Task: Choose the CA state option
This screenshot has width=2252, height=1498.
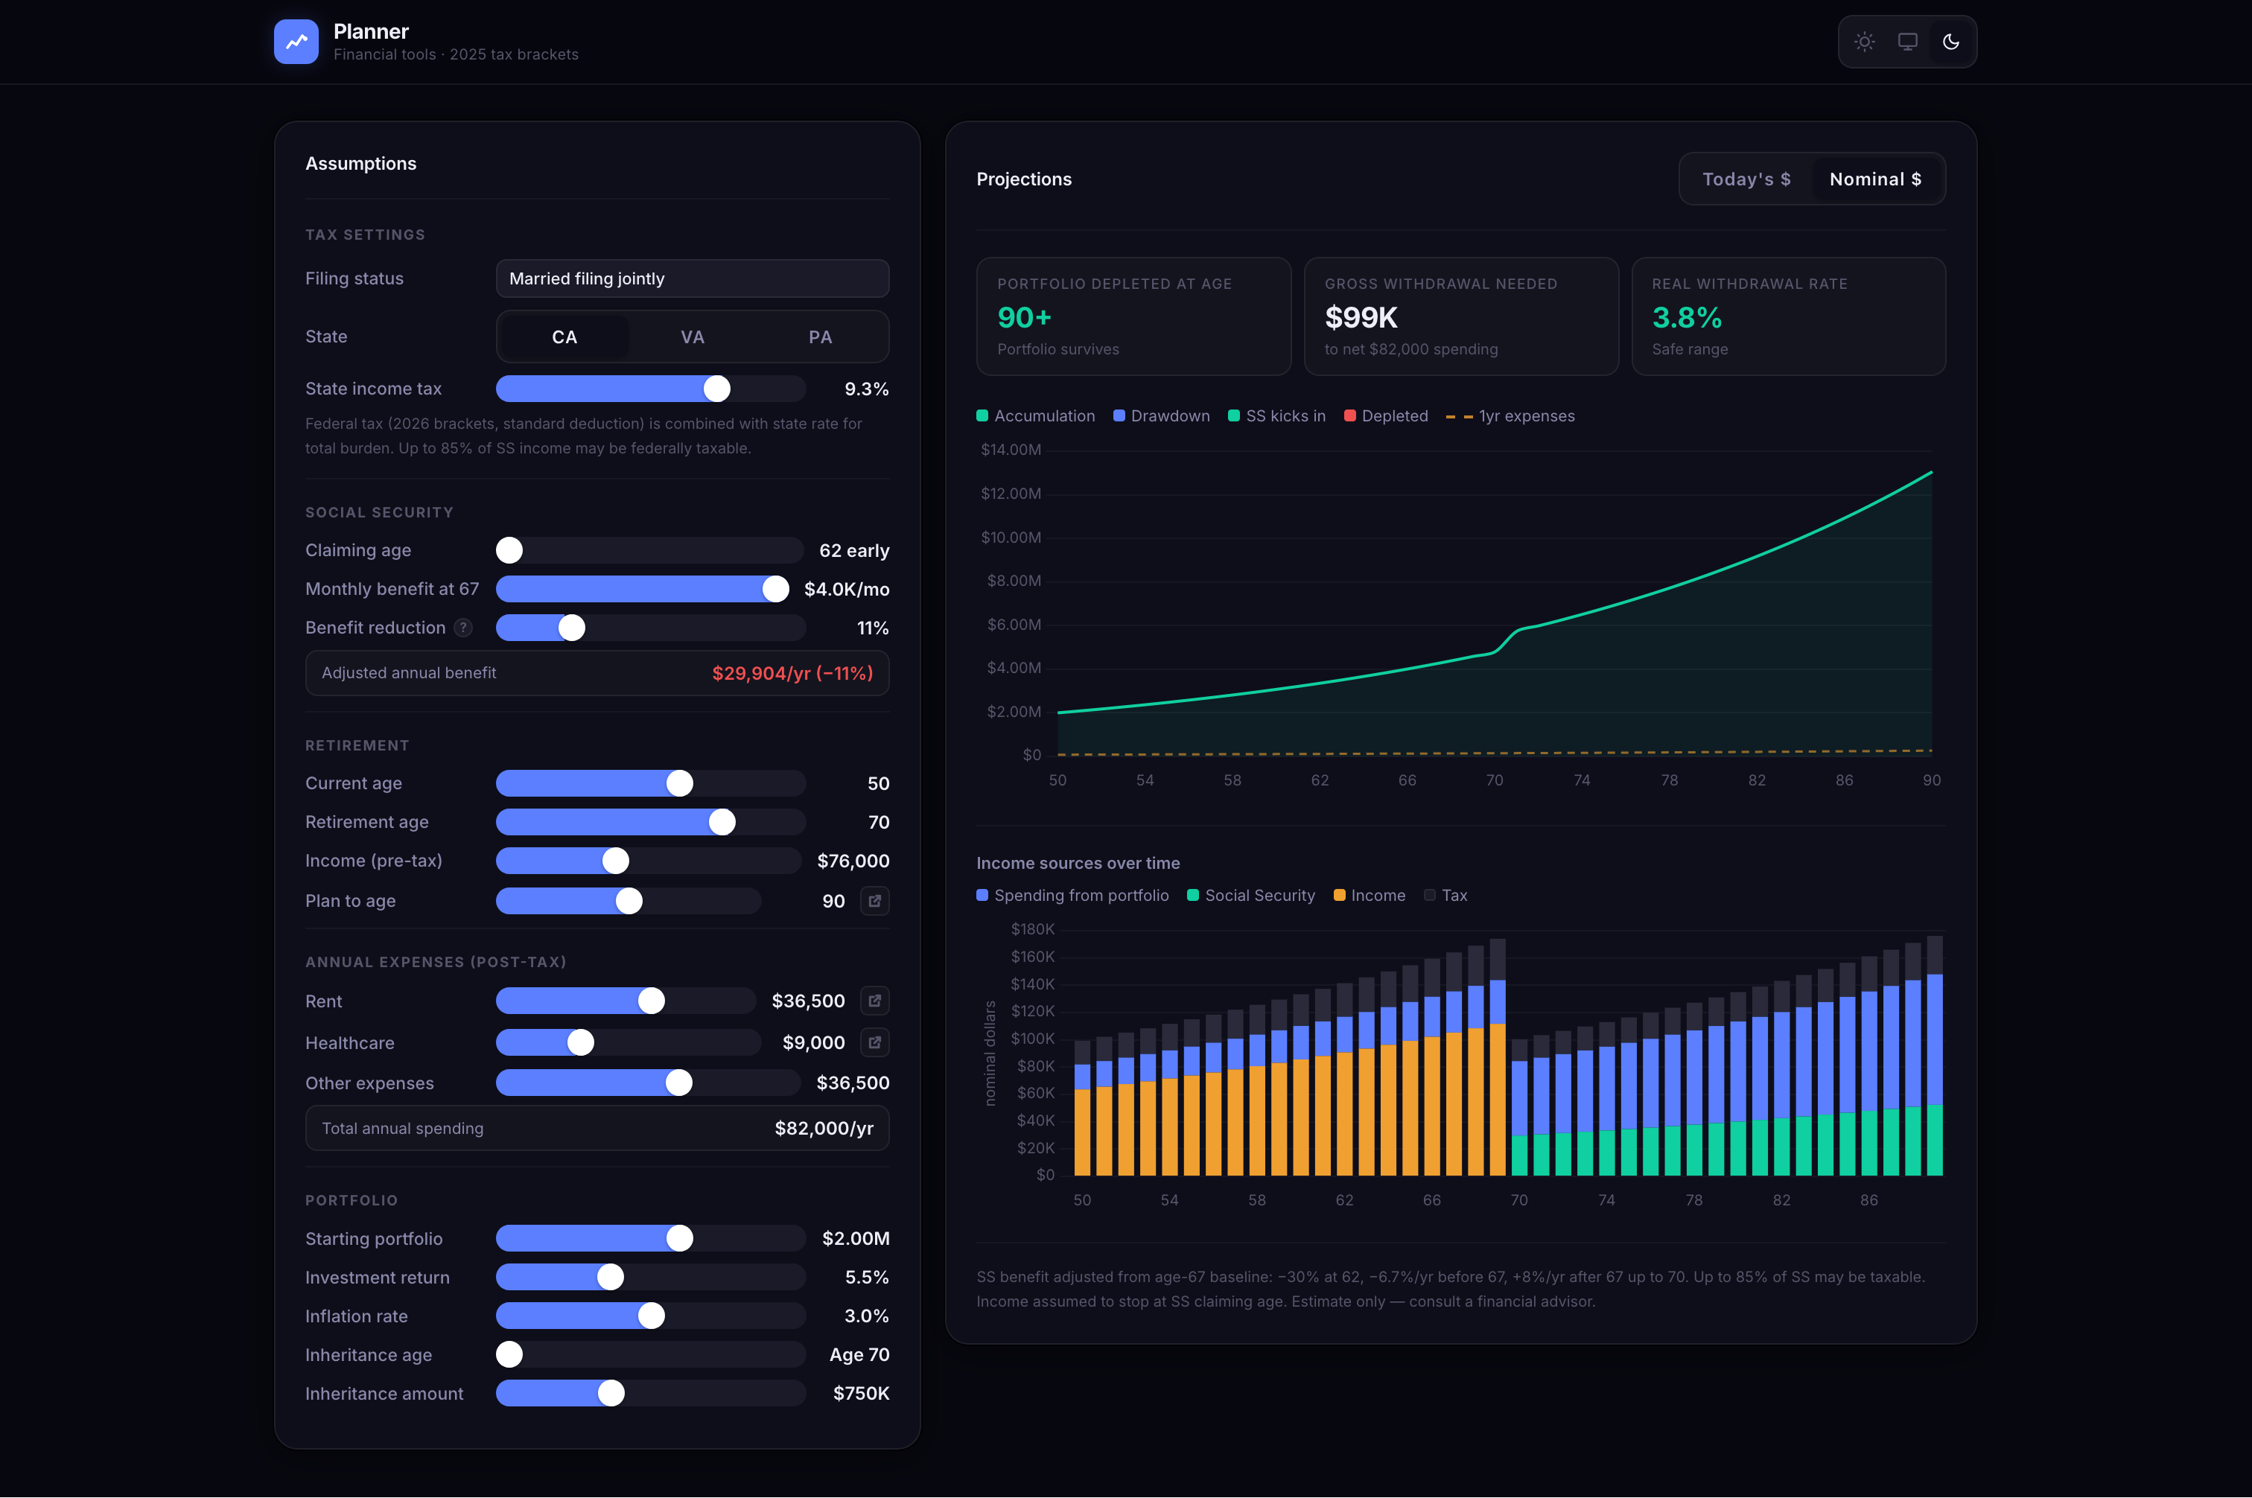Action: pos(564,337)
